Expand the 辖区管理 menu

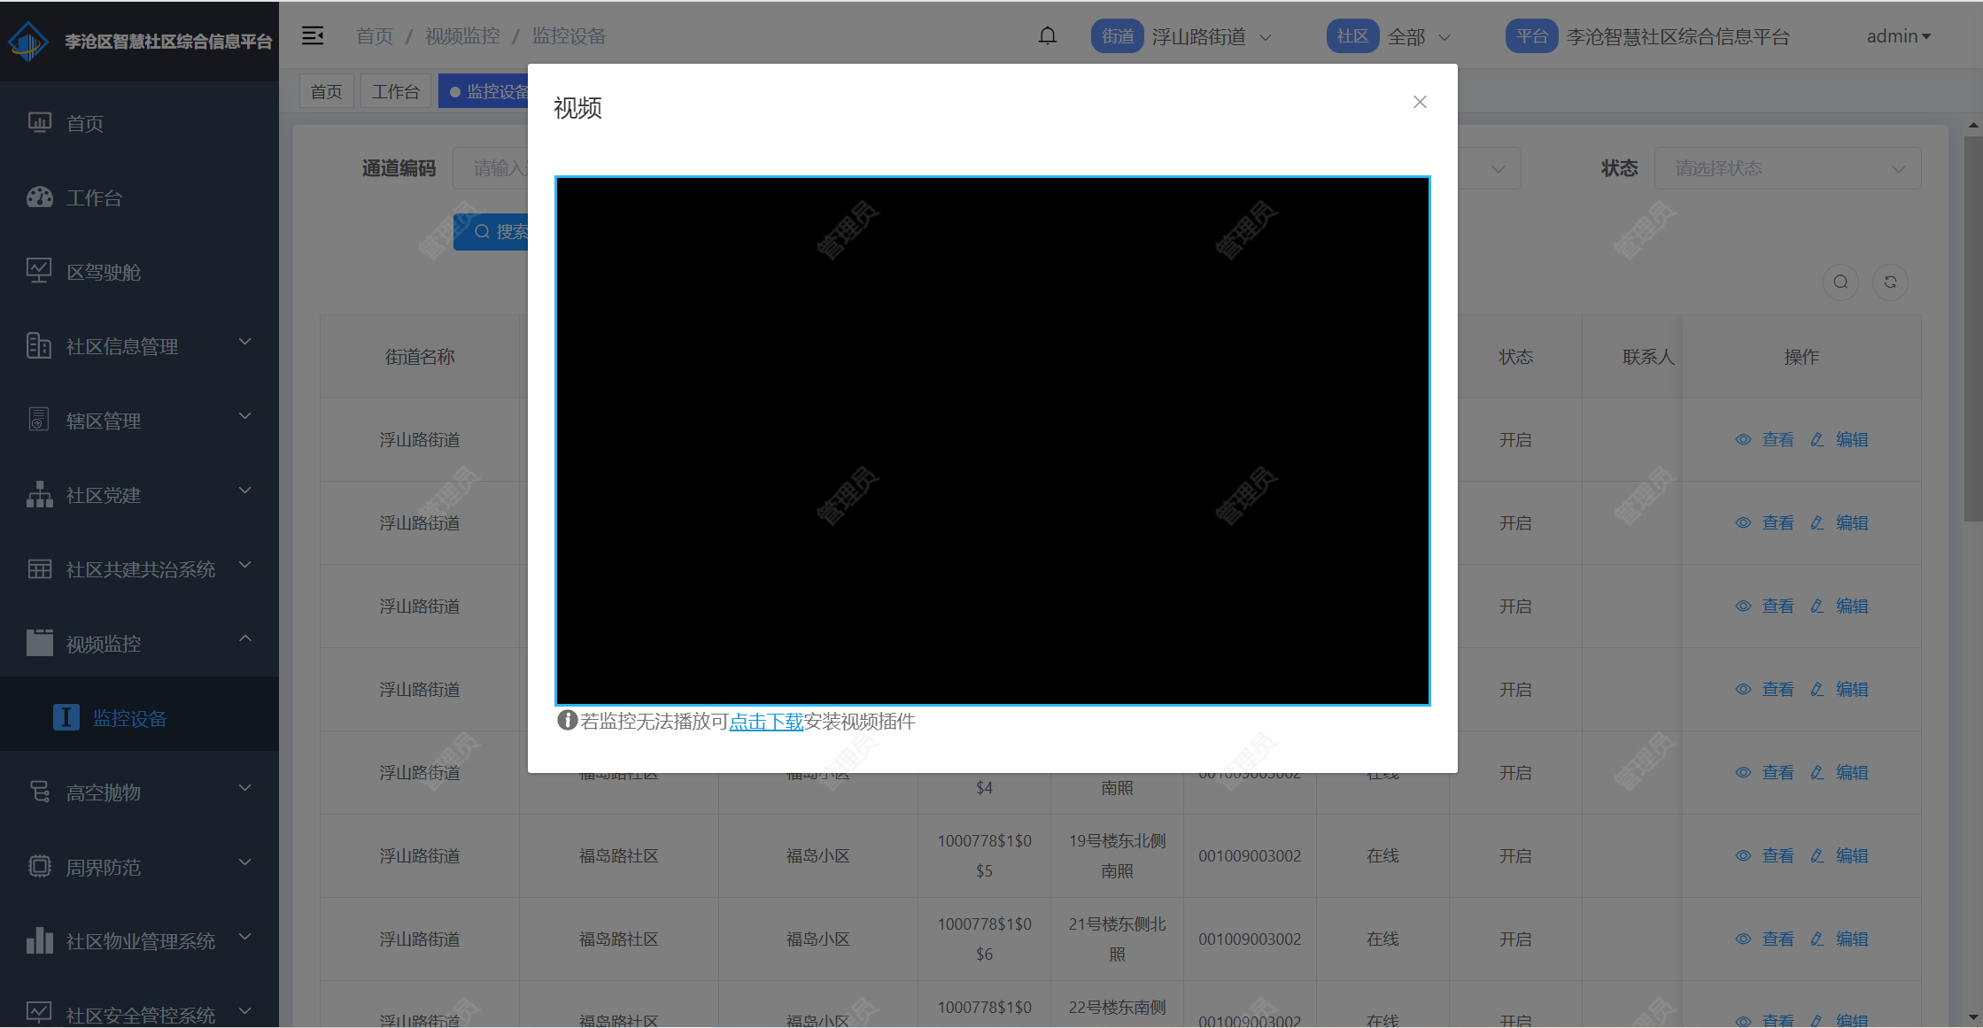(x=139, y=421)
